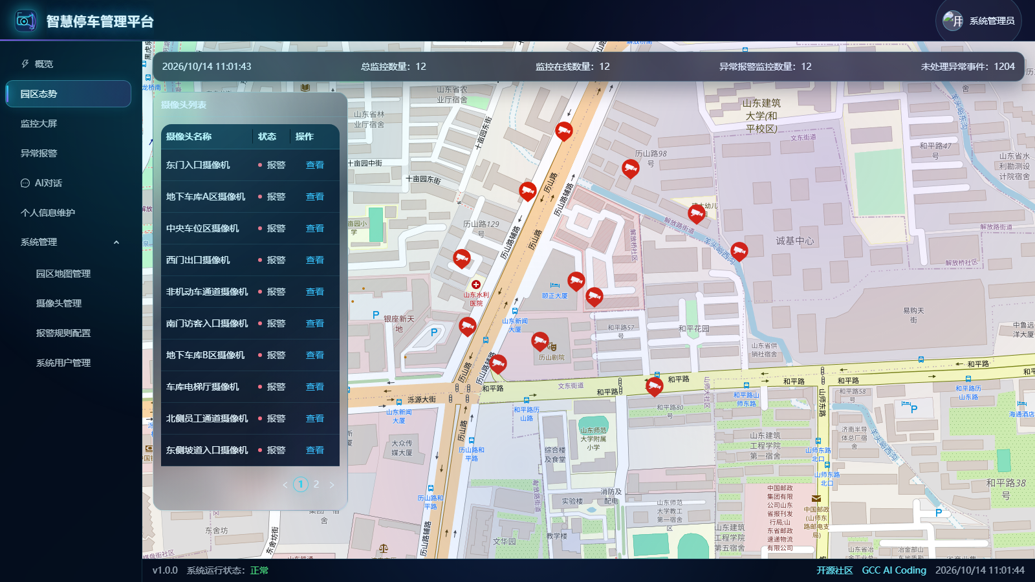This screenshot has width=1035, height=582.
Task: Click camera marker near 历山路98号
Action: (630, 169)
